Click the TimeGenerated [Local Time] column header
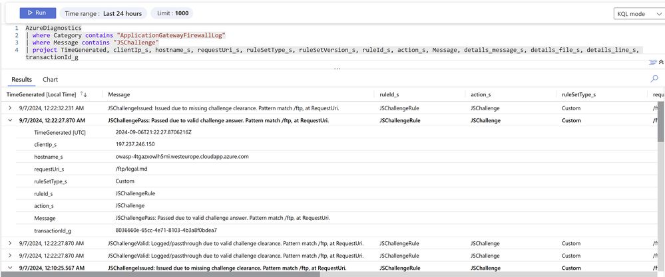 point(41,94)
